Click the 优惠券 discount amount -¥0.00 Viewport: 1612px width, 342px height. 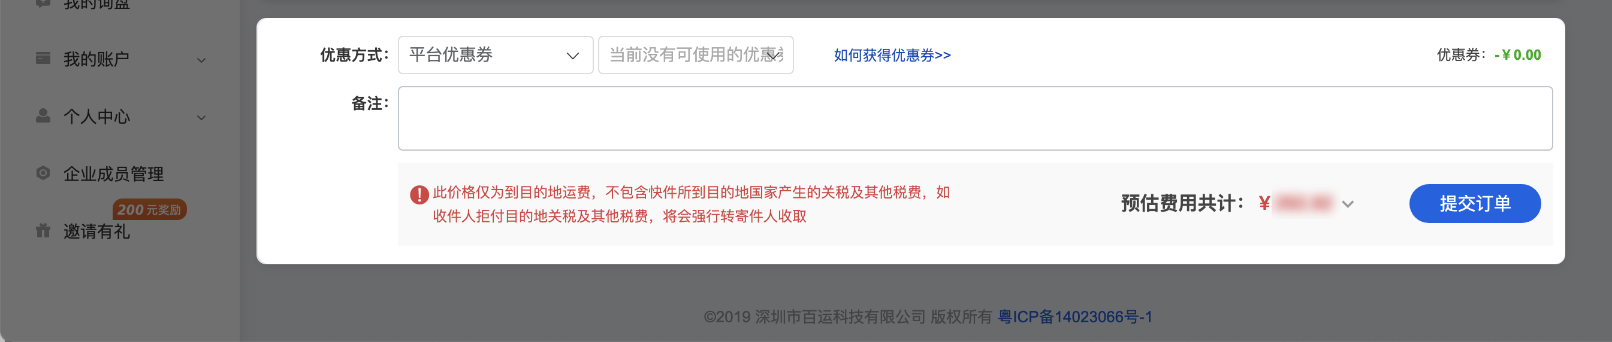(1517, 55)
